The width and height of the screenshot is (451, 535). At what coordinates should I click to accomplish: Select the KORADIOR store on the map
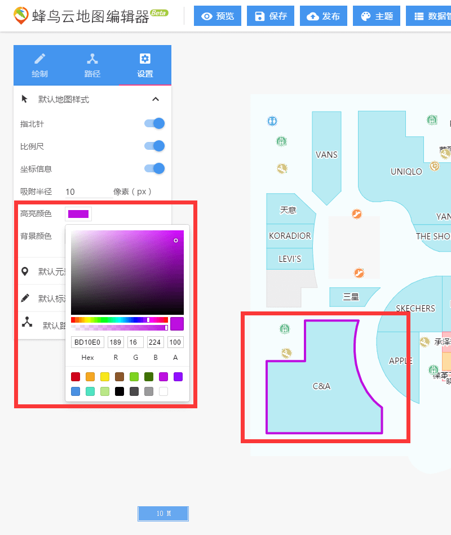coord(290,236)
